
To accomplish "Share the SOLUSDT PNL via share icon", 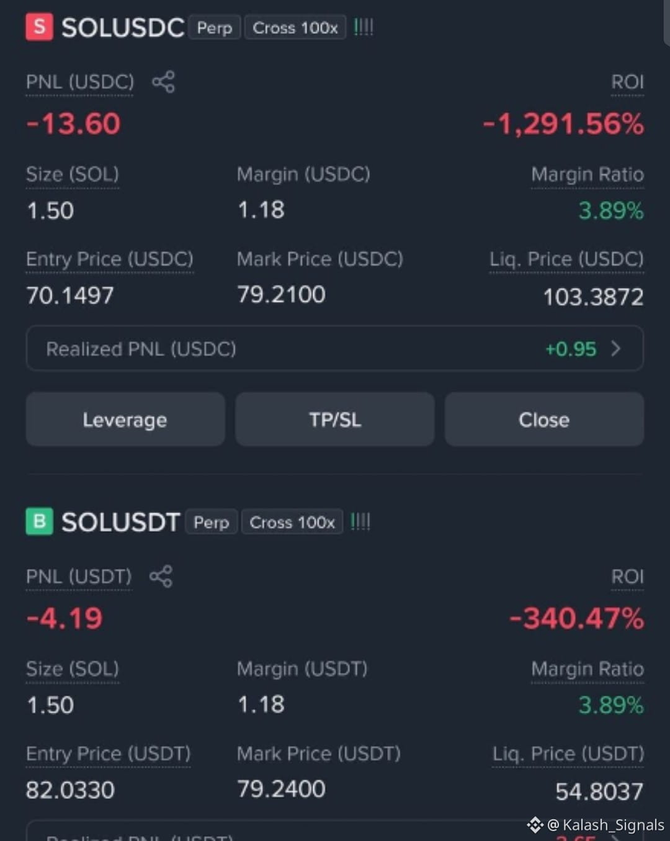I will click(x=161, y=577).
